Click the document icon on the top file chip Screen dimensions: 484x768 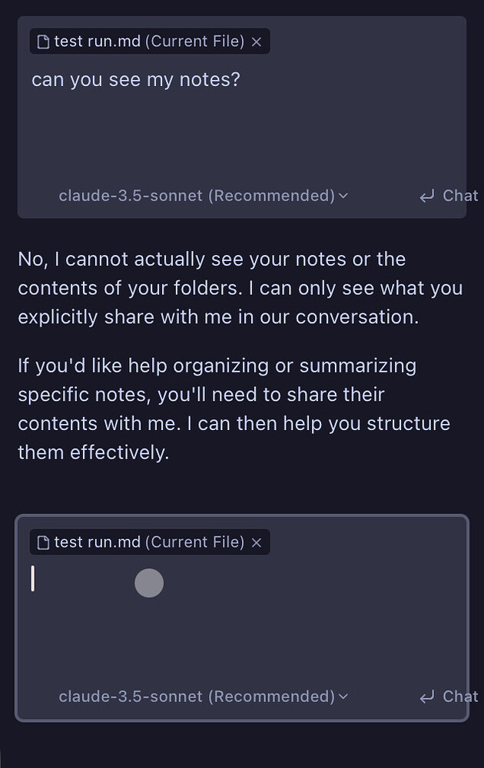(44, 41)
